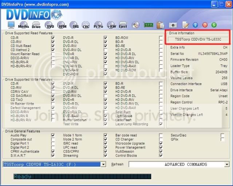
Task: Toggle CDRW CAV write checkbox
Action: 53,92
